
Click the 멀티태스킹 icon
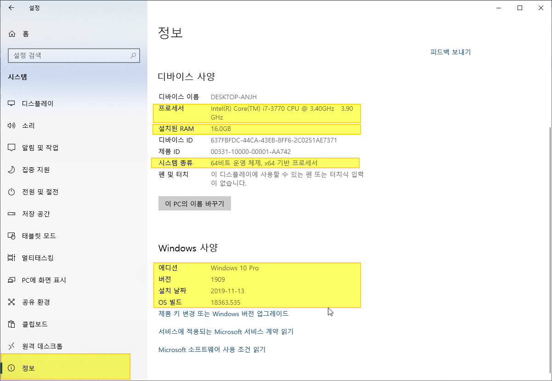[12, 258]
